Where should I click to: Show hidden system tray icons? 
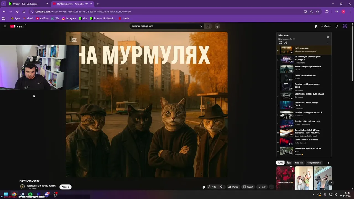tap(313, 195)
